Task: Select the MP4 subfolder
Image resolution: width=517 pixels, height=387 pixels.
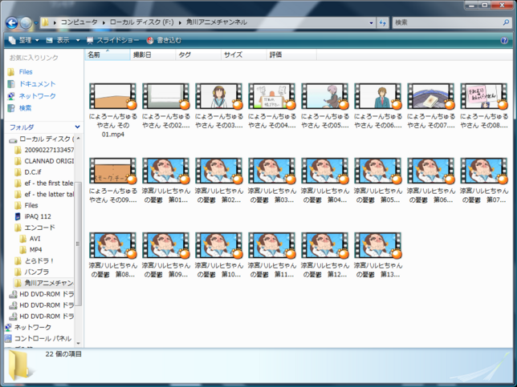Action: click(31, 250)
